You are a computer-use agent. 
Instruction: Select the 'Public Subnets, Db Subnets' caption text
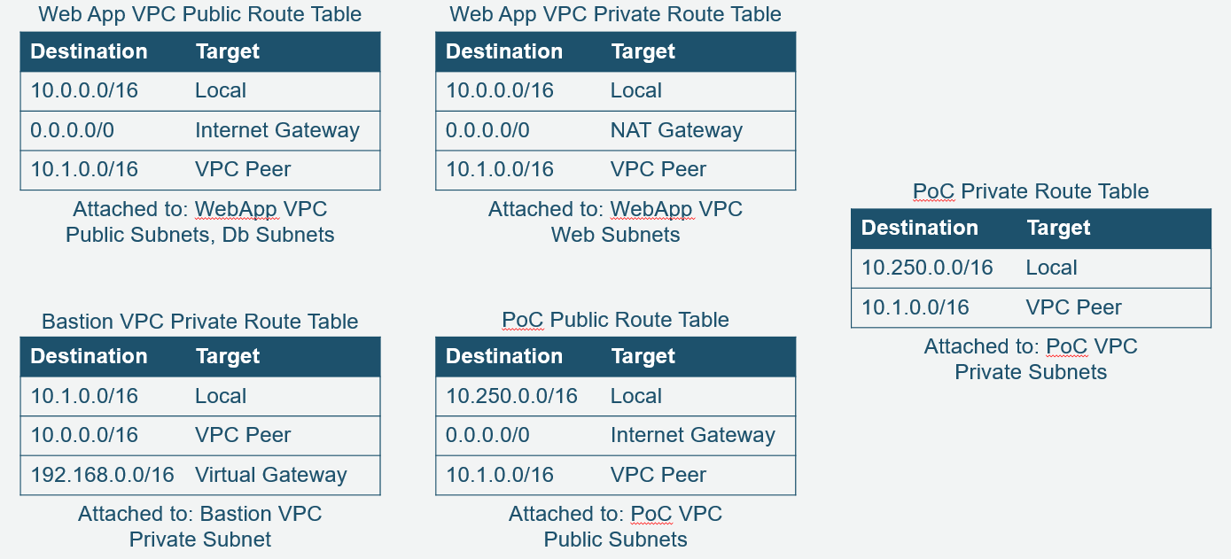click(200, 235)
